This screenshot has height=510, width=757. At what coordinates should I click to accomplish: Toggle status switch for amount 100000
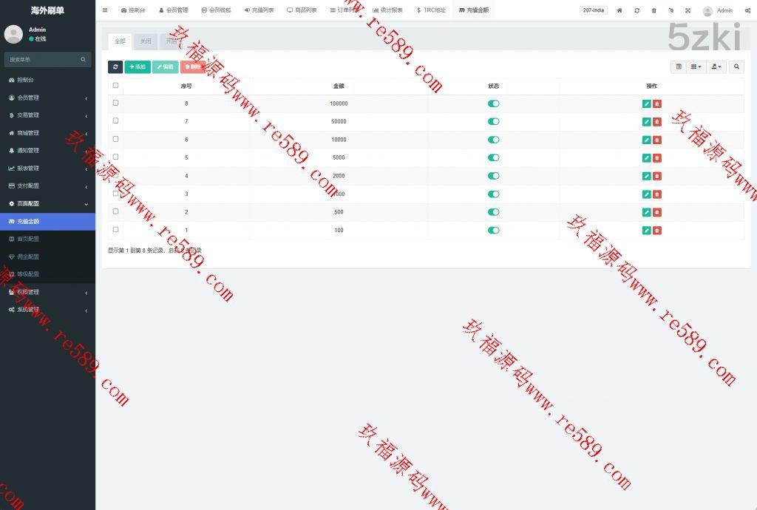[493, 103]
